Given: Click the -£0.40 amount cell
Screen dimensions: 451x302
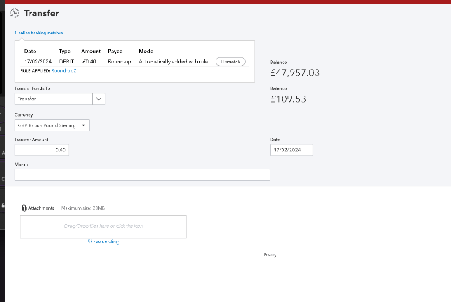Looking at the screenshot, I should click(89, 62).
